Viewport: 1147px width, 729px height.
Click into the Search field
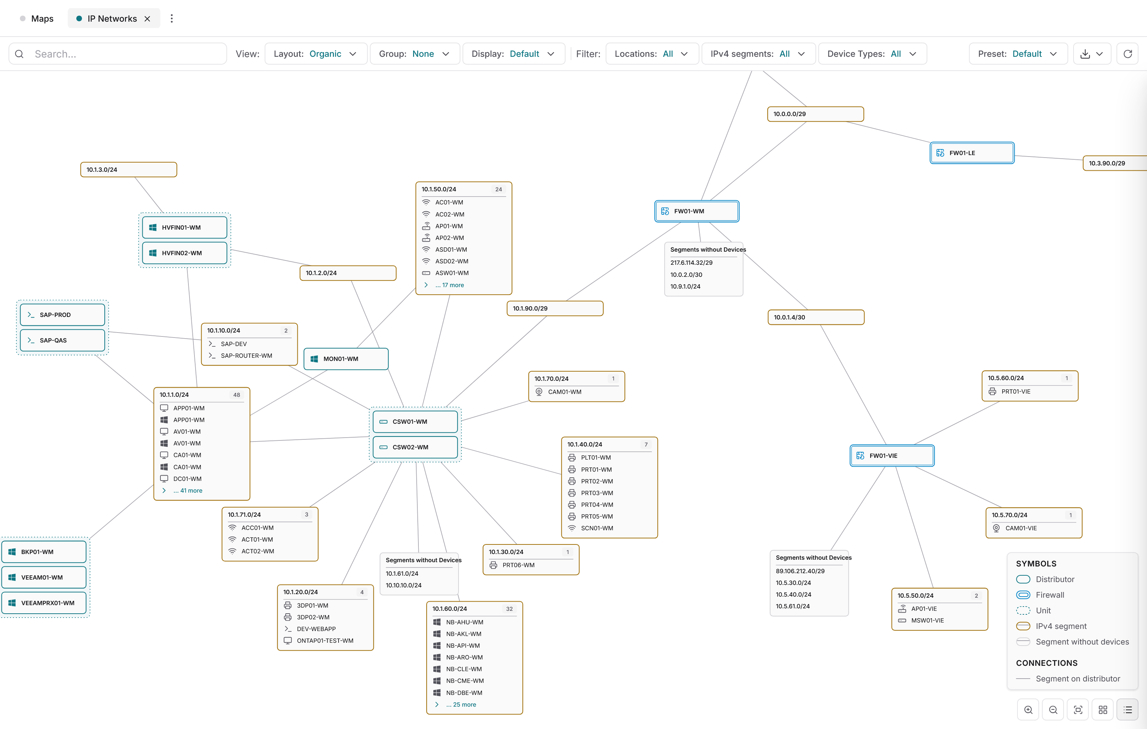point(118,54)
